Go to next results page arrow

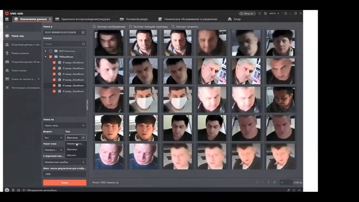point(268,182)
